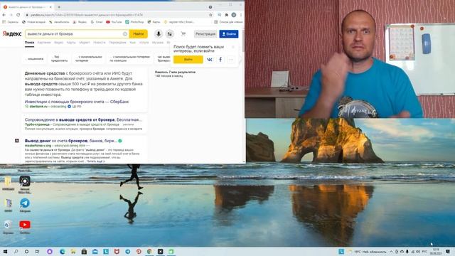Open YouTube desktop shortcut

click(25, 227)
